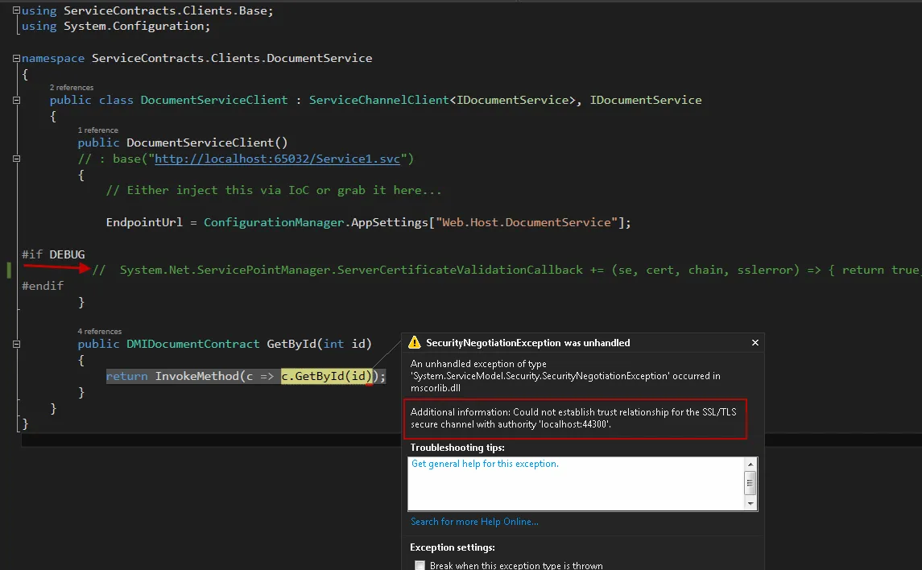Image resolution: width=922 pixels, height=570 pixels.
Task: Collapse the using directives block
Action: (x=16, y=10)
